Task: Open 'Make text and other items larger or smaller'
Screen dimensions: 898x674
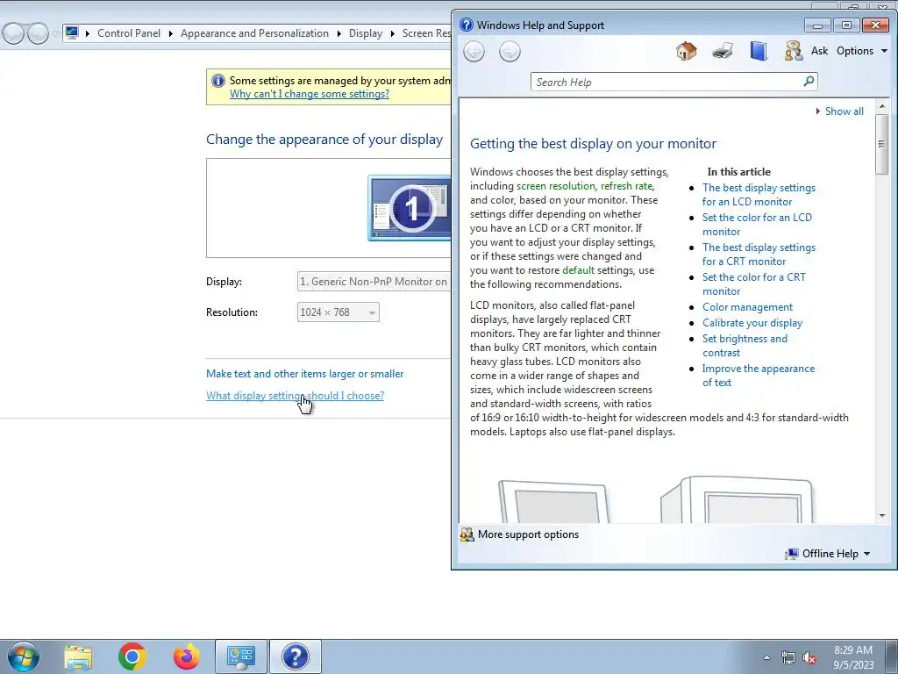Action: tap(304, 374)
